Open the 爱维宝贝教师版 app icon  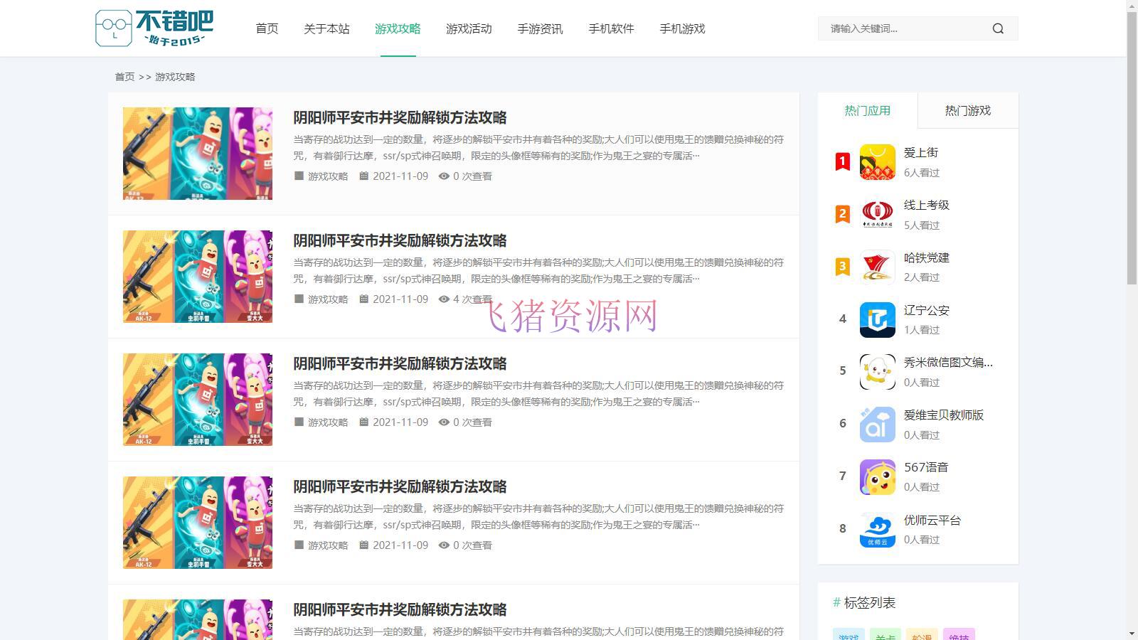[x=878, y=424]
